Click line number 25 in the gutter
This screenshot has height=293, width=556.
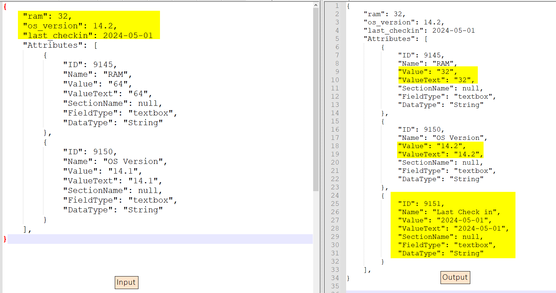pos(335,204)
